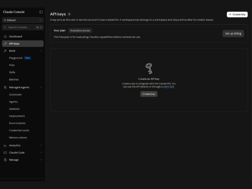Focus the Search Console input field
This screenshot has width=252, height=189.
23,27
